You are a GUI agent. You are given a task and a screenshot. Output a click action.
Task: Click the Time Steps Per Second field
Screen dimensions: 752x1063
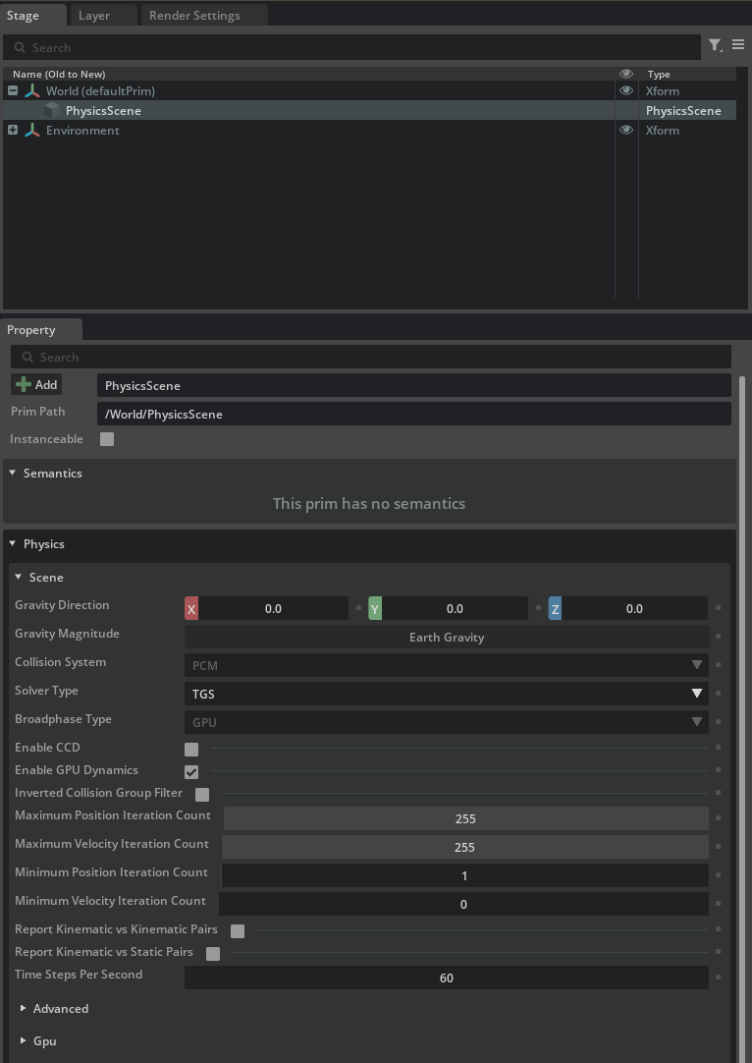(446, 979)
